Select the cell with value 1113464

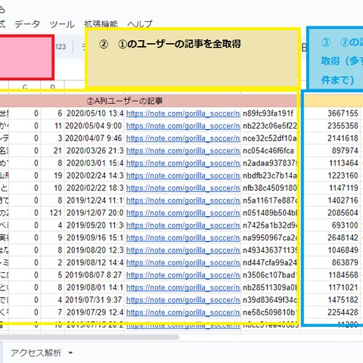[331, 163]
